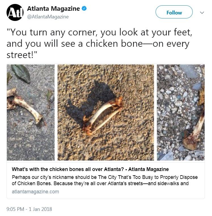Image resolution: width=212 pixels, height=216 pixels.
Task: Open the 9:05 PM tweet timestamp
Action: tap(15, 209)
